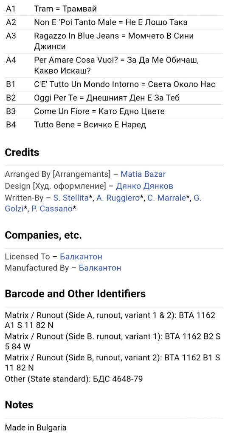Viewport: 228px width, 436px height.
Task: Follow the G. Golzi credit link
Action: click(14, 209)
